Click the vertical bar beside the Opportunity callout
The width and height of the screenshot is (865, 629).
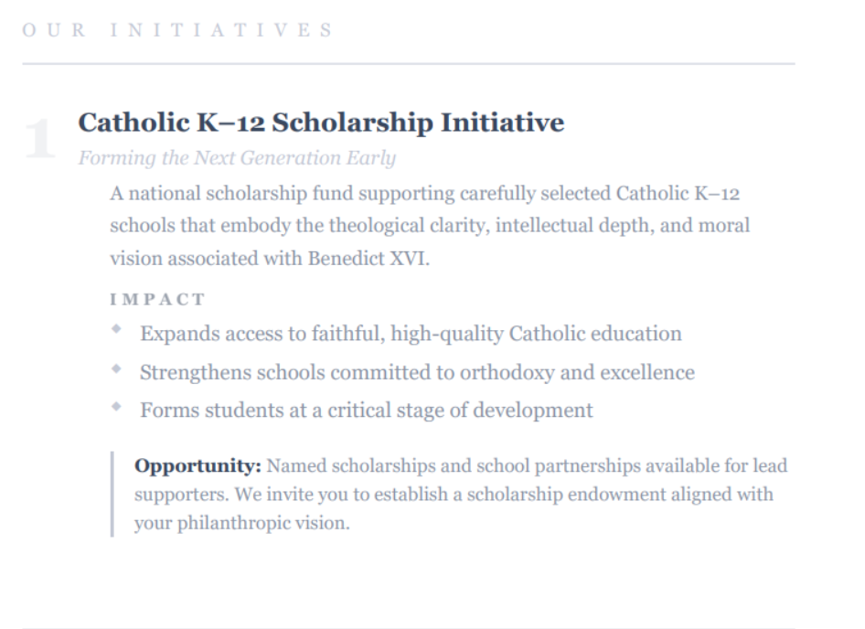click(x=112, y=494)
